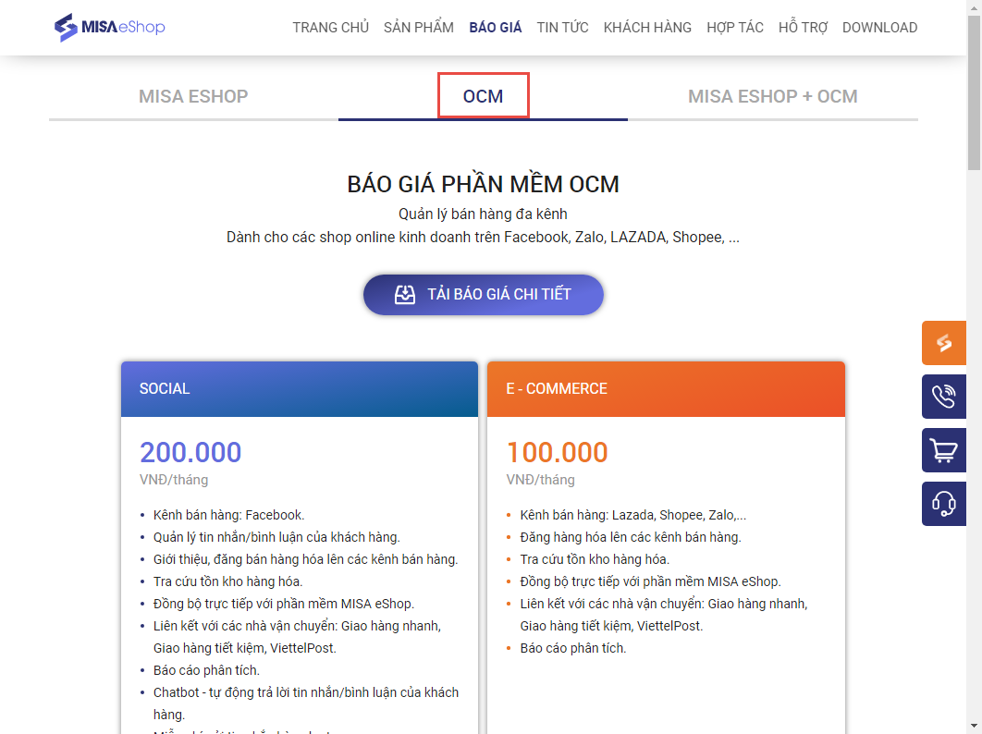Viewport: 982px width, 734px height.
Task: Click 'Đăng hàng hóa lên các kênh bán hàng.' item
Action: coord(631,537)
